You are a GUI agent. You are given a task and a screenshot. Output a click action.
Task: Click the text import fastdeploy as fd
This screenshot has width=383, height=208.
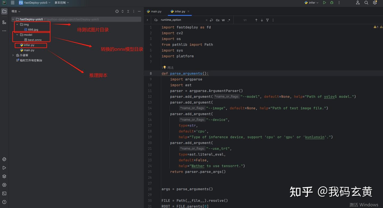[x=186, y=27]
